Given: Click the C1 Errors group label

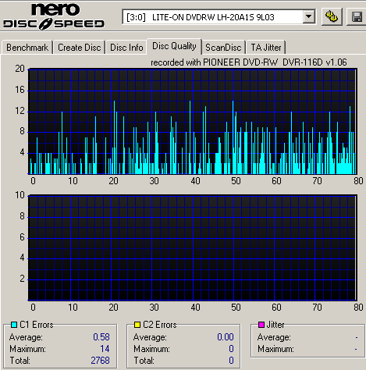Looking at the screenshot, I should point(37,325).
